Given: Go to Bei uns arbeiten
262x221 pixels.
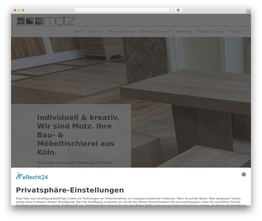Looking at the screenshot, I should click(122, 31).
